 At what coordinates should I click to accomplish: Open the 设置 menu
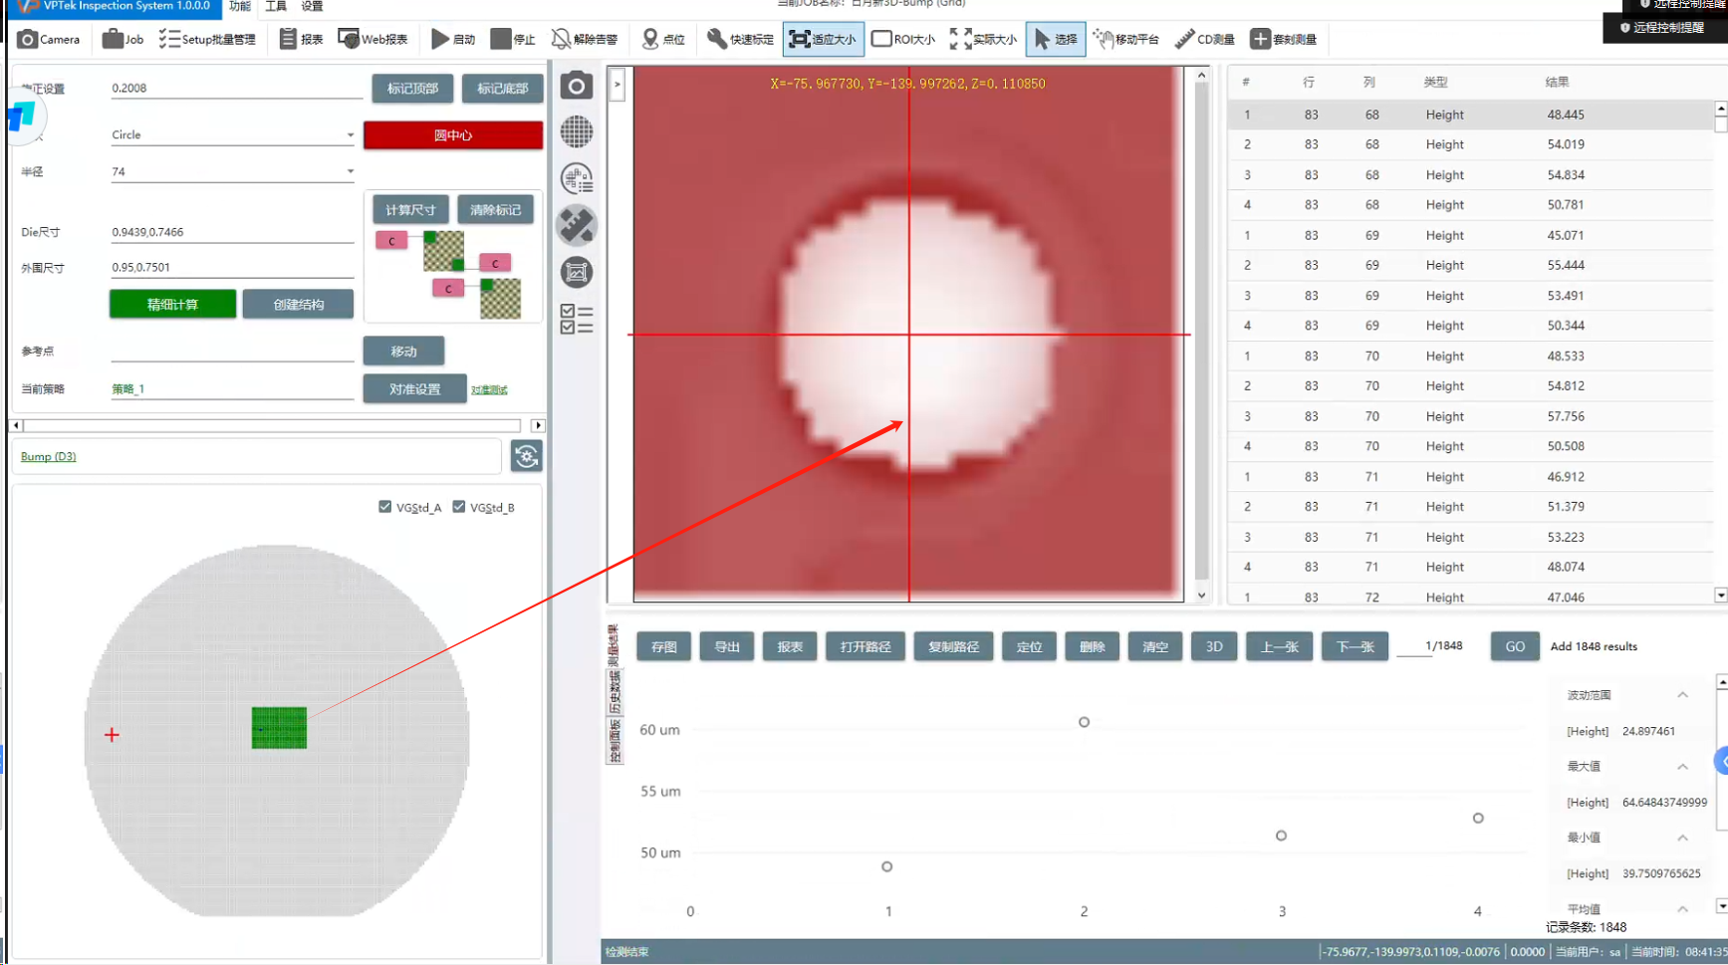tap(313, 6)
